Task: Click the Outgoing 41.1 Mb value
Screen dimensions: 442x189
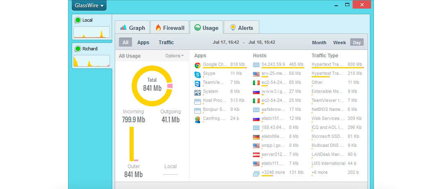Action: (x=171, y=120)
